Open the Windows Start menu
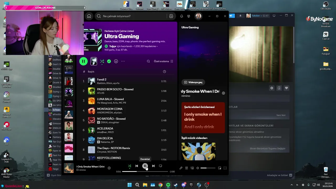Viewport: 336px width, 189px height. pyautogui.click(x=129, y=185)
